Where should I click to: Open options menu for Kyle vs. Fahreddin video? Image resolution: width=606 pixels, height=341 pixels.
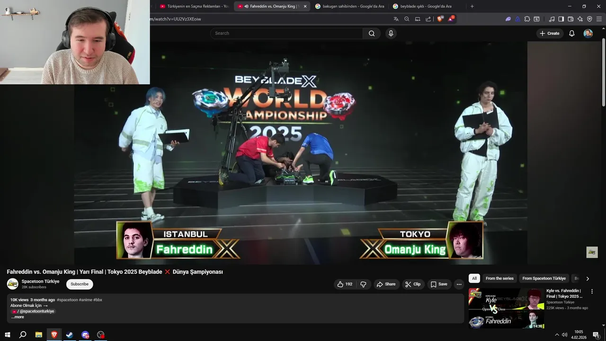[592, 291]
